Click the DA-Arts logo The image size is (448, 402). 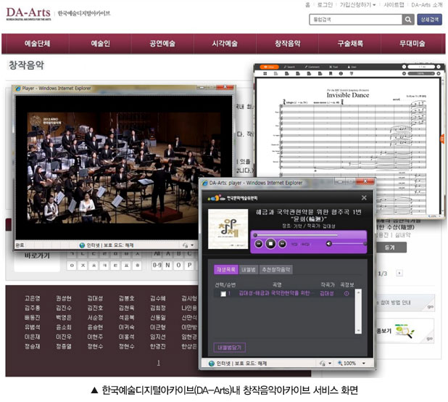pos(28,14)
